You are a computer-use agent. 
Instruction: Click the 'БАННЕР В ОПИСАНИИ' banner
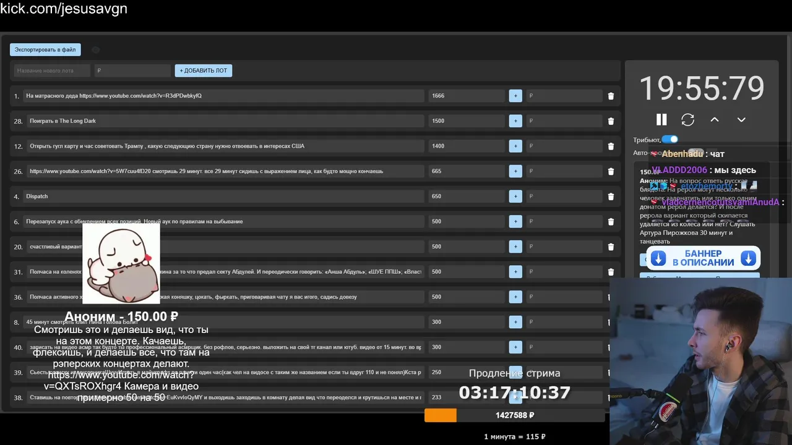pos(704,258)
